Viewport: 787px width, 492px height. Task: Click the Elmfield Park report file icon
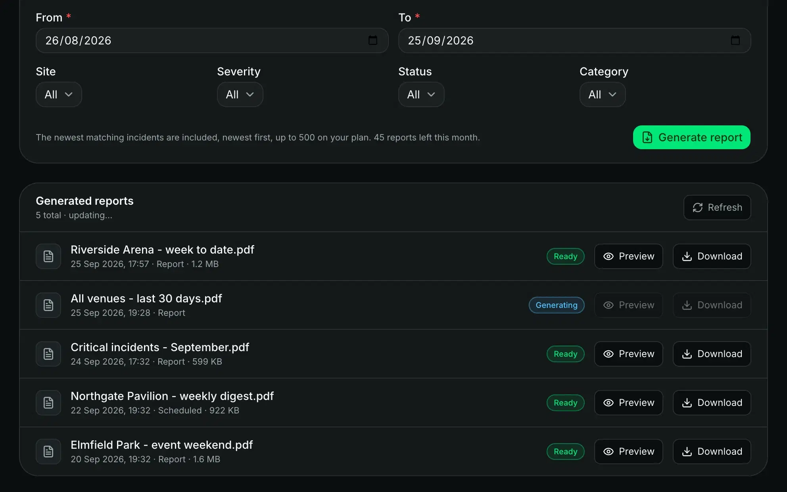tap(48, 452)
